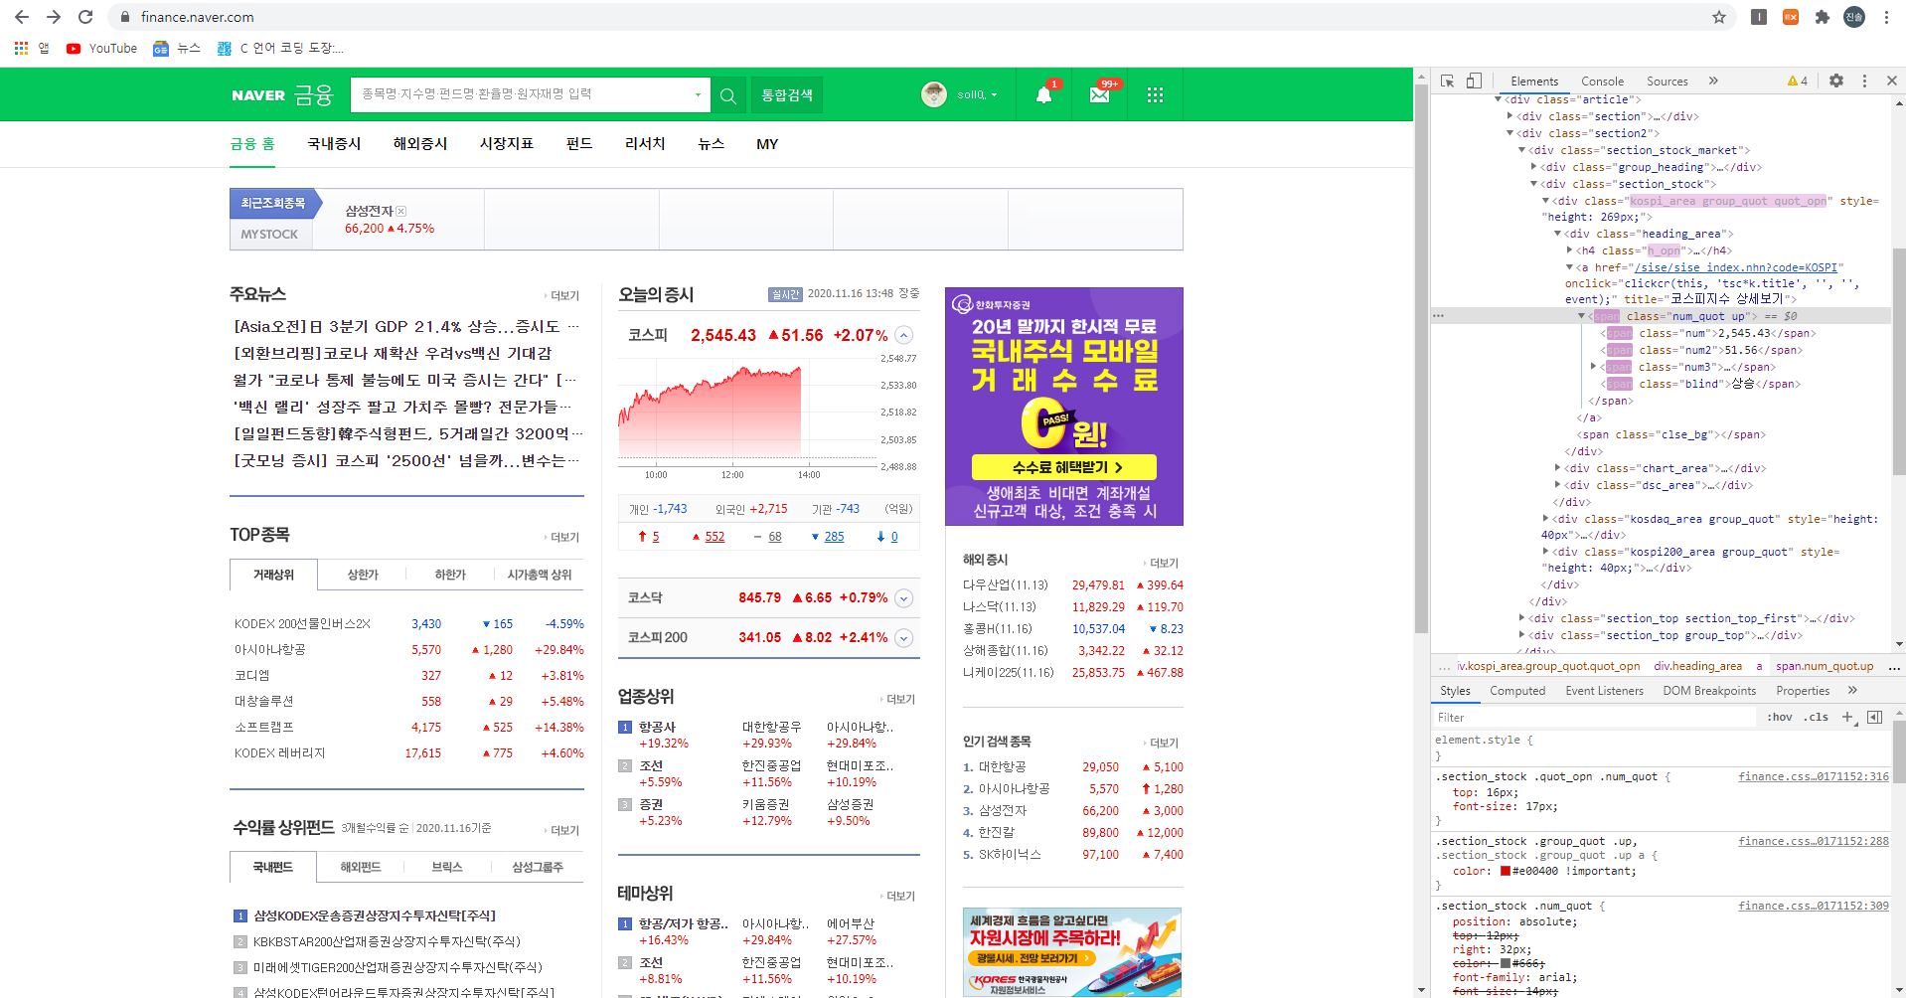Show more DevTools tabs chevron

click(x=1713, y=82)
